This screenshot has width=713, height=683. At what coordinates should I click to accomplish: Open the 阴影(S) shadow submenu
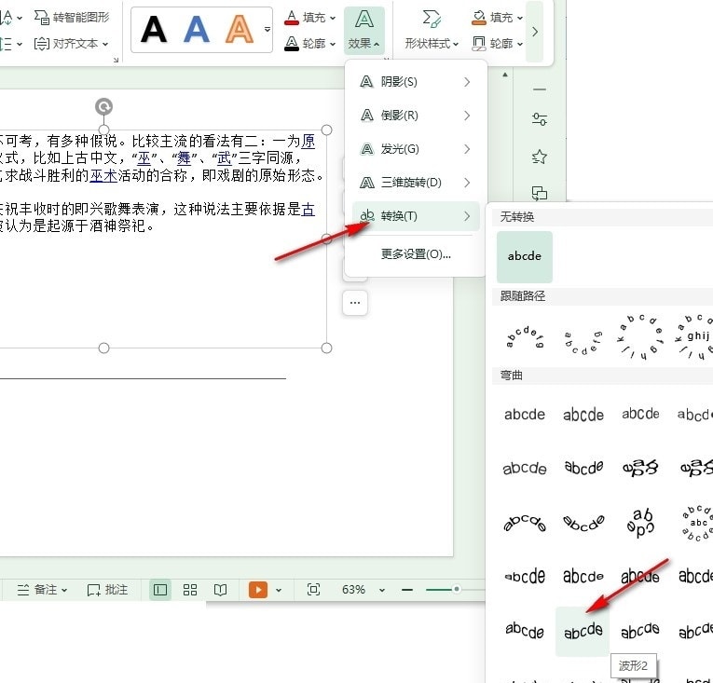(x=416, y=82)
